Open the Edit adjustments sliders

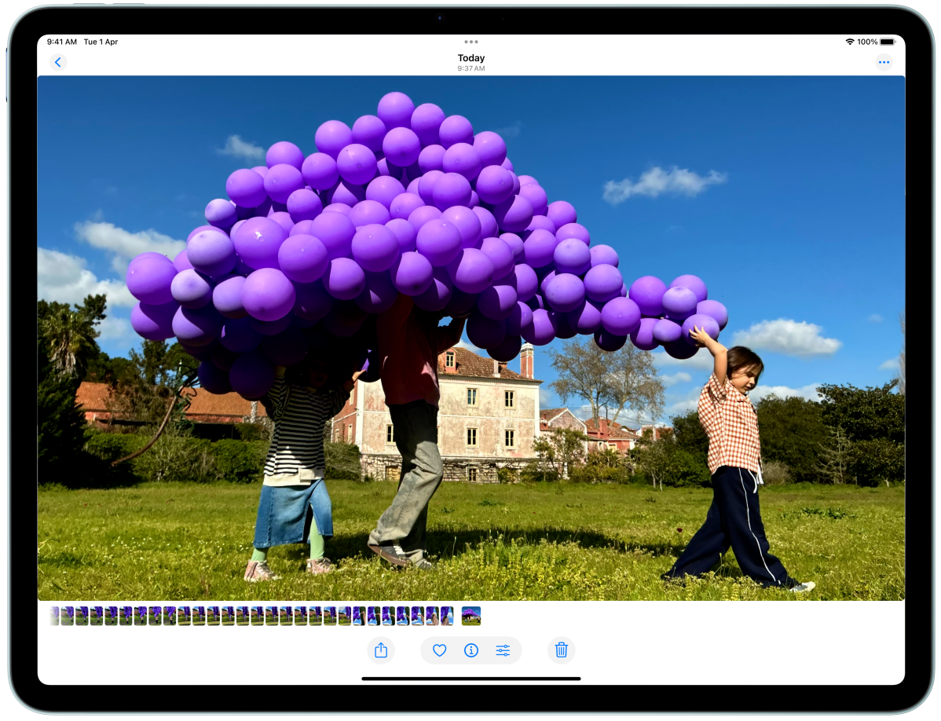point(503,650)
